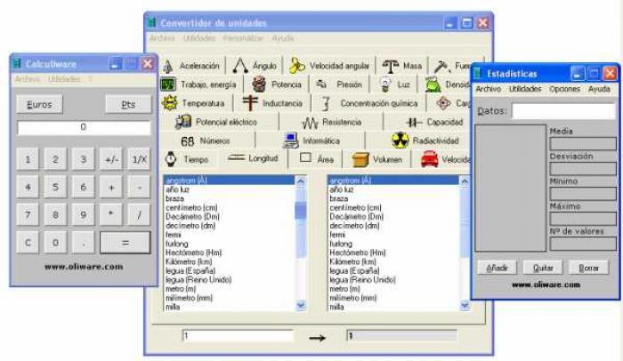Open Archivo menu in Estadísticas window
Viewport: 623px width, 361px height.
click(489, 89)
